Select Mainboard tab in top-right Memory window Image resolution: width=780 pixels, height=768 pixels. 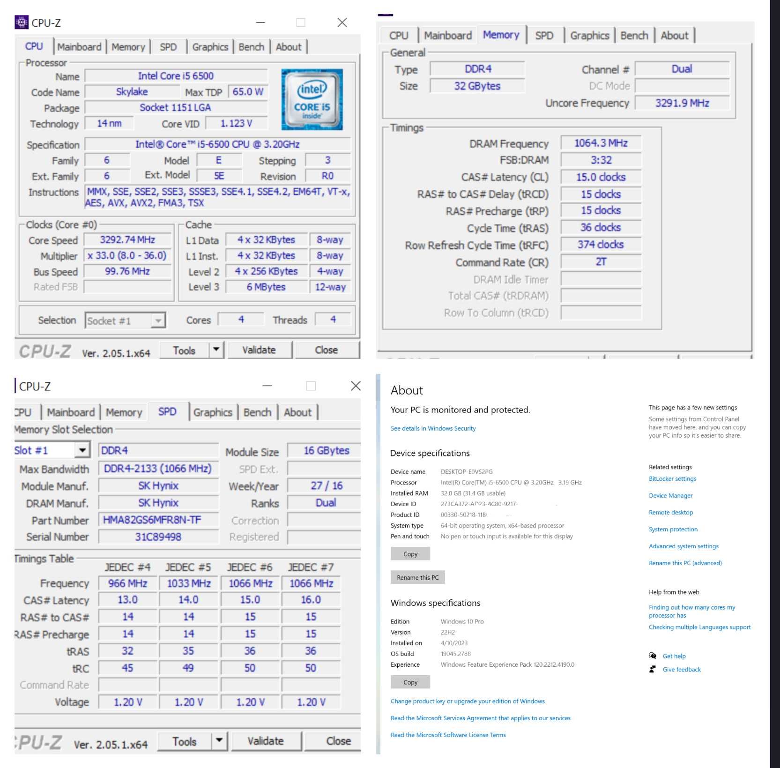[448, 36]
